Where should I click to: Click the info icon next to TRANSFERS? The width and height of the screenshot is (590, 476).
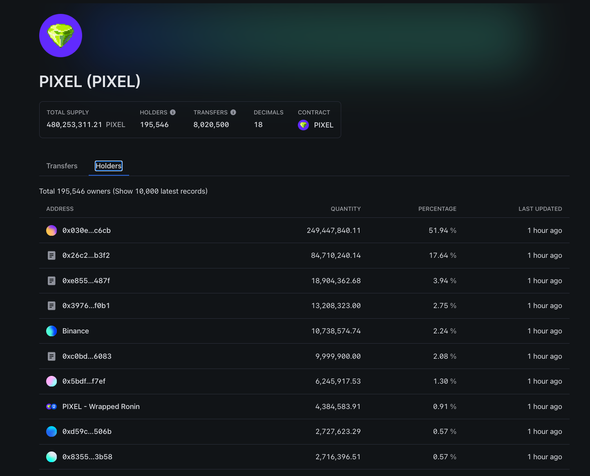point(233,112)
